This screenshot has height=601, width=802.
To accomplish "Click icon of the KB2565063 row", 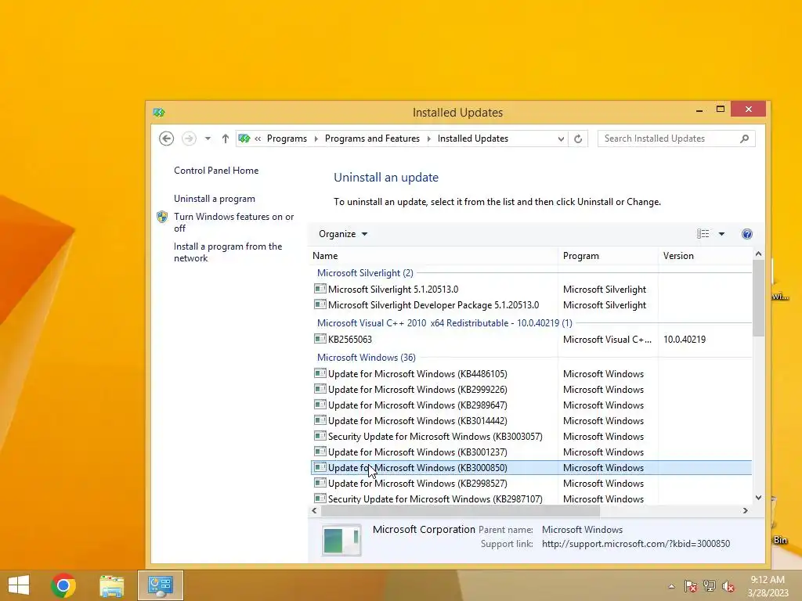I will click(320, 339).
